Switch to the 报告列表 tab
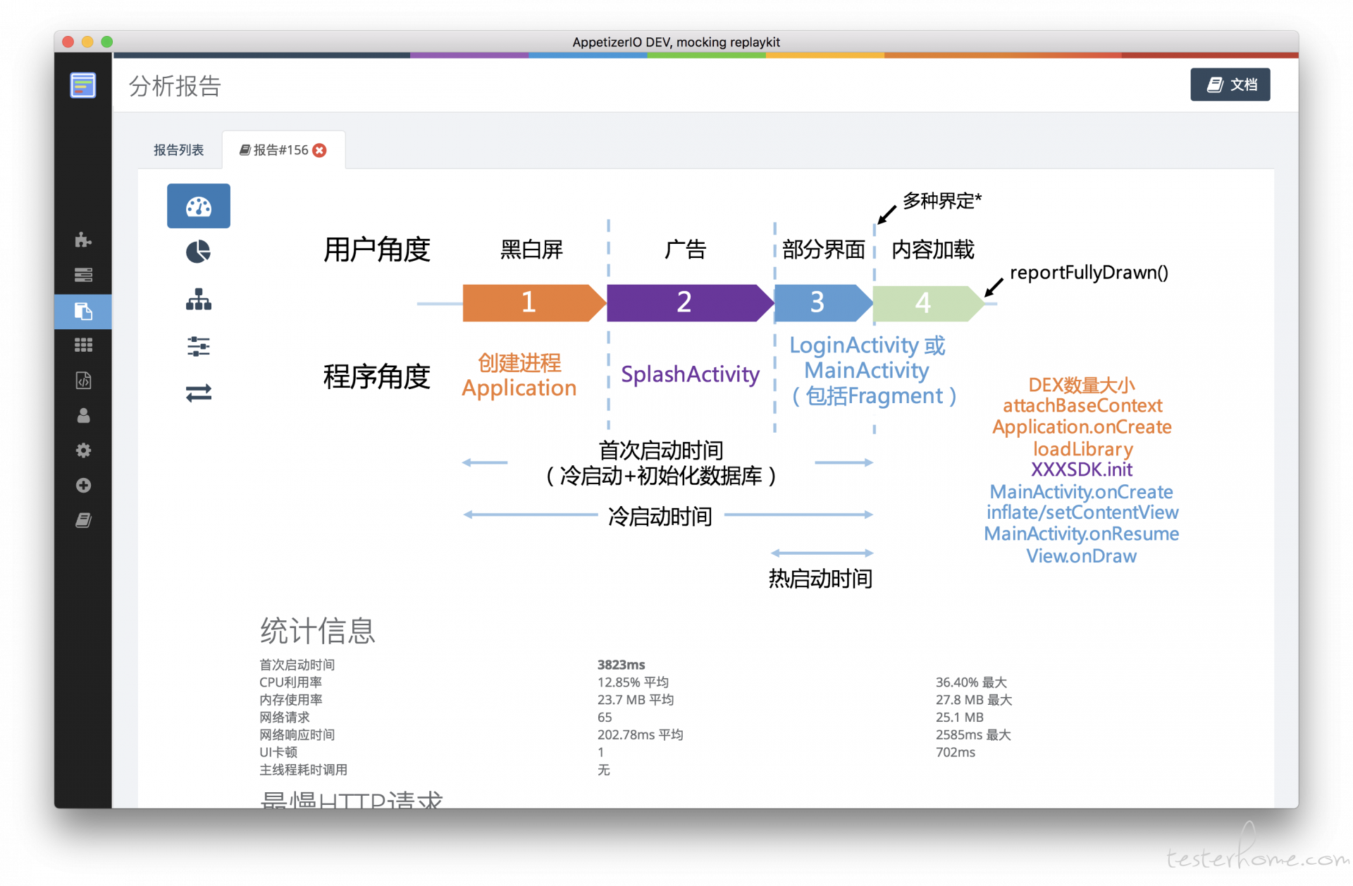The width and height of the screenshot is (1353, 886). (x=179, y=150)
